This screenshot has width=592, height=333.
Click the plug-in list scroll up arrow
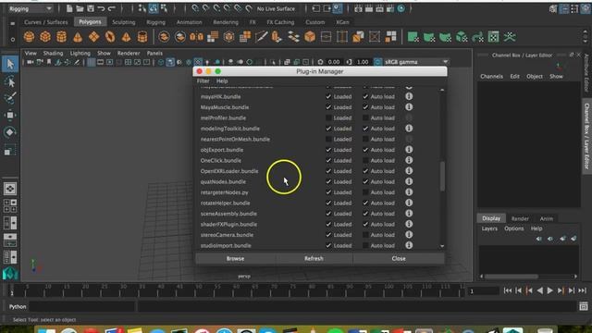coord(442,90)
